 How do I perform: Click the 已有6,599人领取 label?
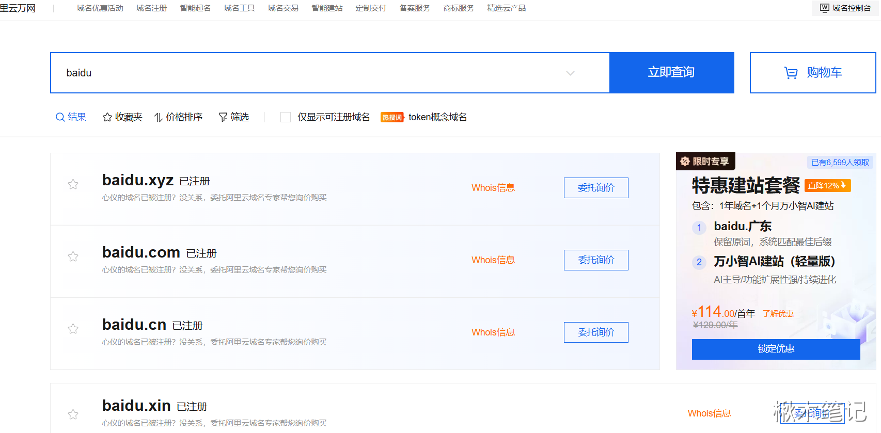840,162
